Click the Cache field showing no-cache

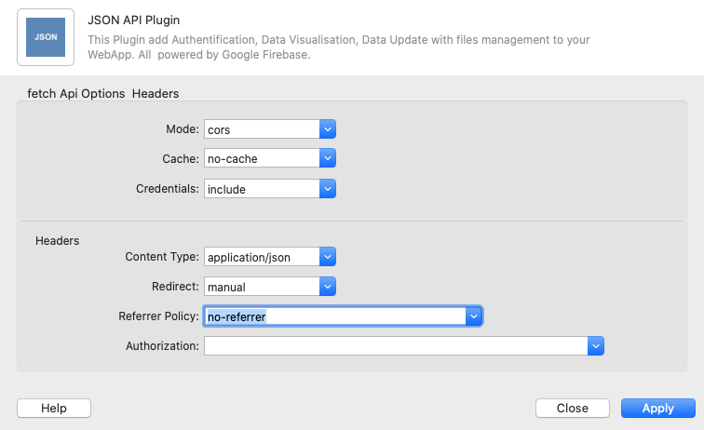262,159
